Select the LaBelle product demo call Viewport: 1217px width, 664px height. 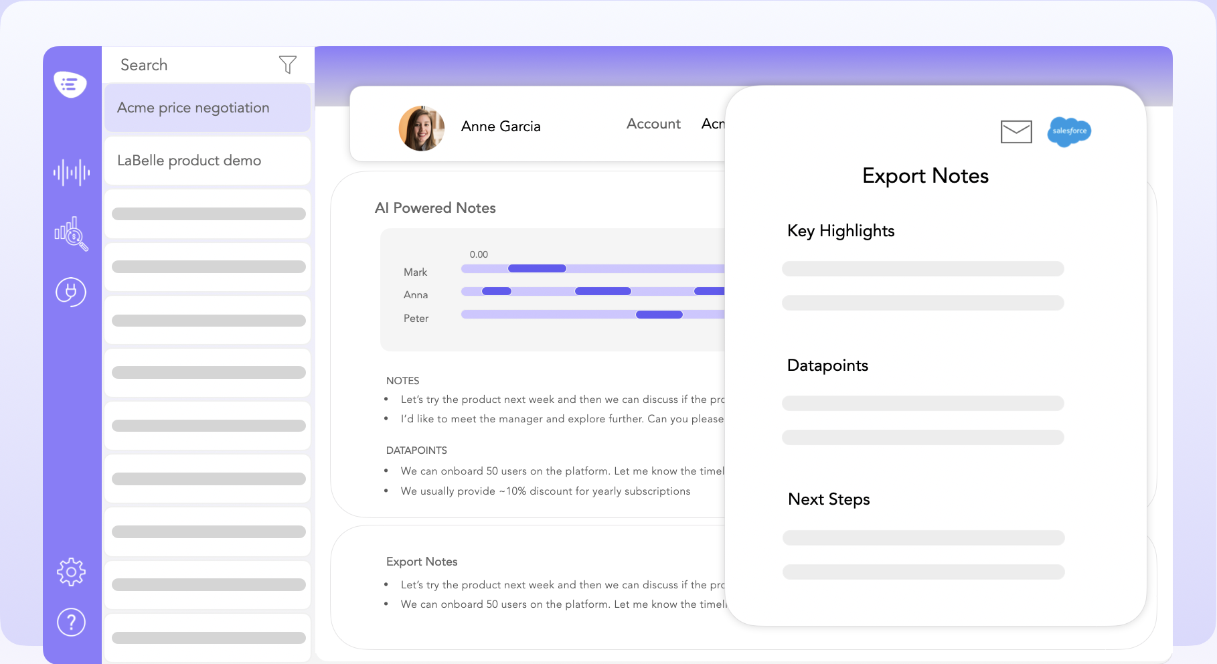point(208,161)
